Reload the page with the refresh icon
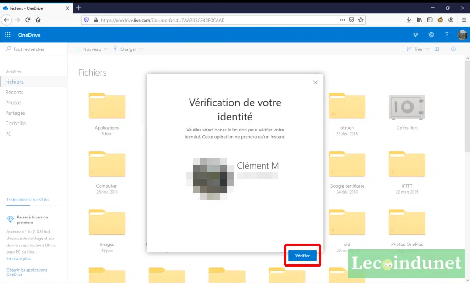This screenshot has height=283, width=470. tap(28, 20)
